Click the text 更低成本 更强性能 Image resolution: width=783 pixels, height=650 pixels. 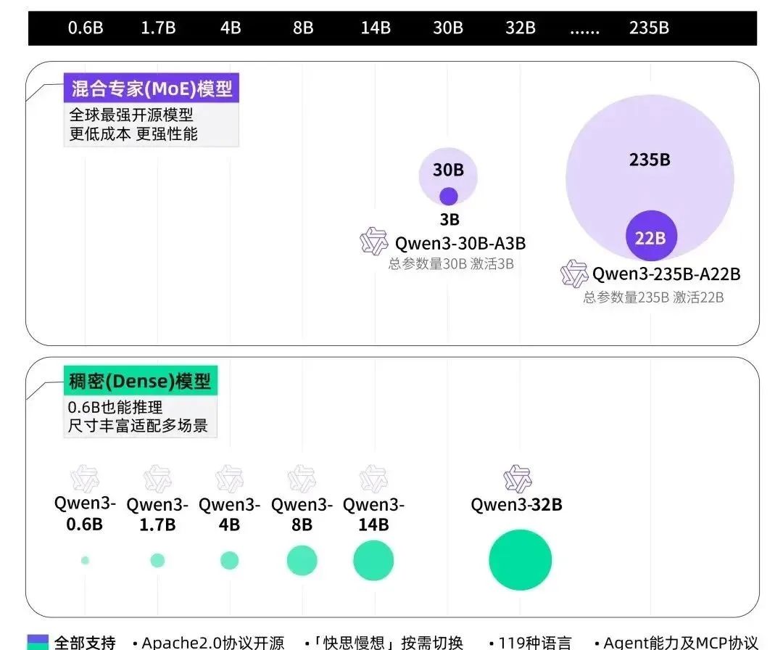pos(133,134)
